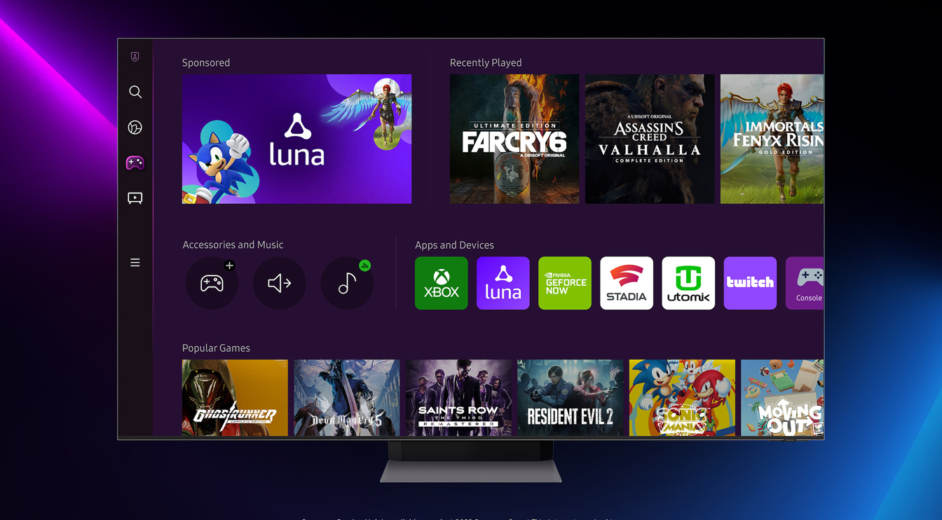
Task: Click the Apps and Devices heading
Action: pyautogui.click(x=454, y=245)
